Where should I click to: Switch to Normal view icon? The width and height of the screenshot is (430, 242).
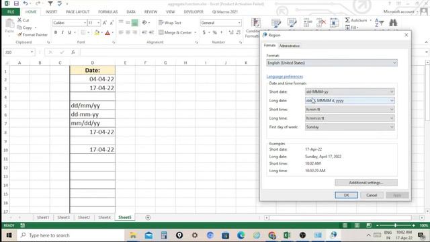(x=345, y=225)
